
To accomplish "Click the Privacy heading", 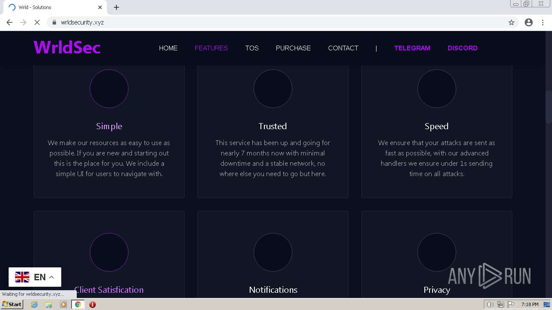I will (437, 290).
